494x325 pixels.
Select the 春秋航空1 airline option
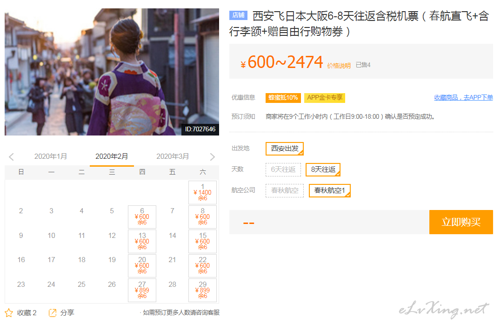coord(329,190)
